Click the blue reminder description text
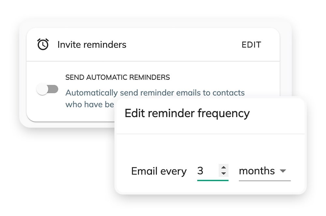Image resolution: width=326 pixels, height=216 pixels. (155, 93)
